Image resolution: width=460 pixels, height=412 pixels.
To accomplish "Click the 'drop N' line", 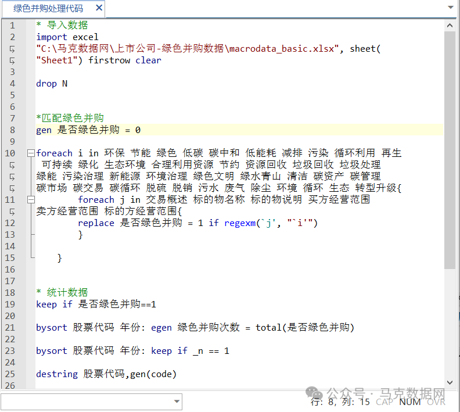I will point(52,83).
